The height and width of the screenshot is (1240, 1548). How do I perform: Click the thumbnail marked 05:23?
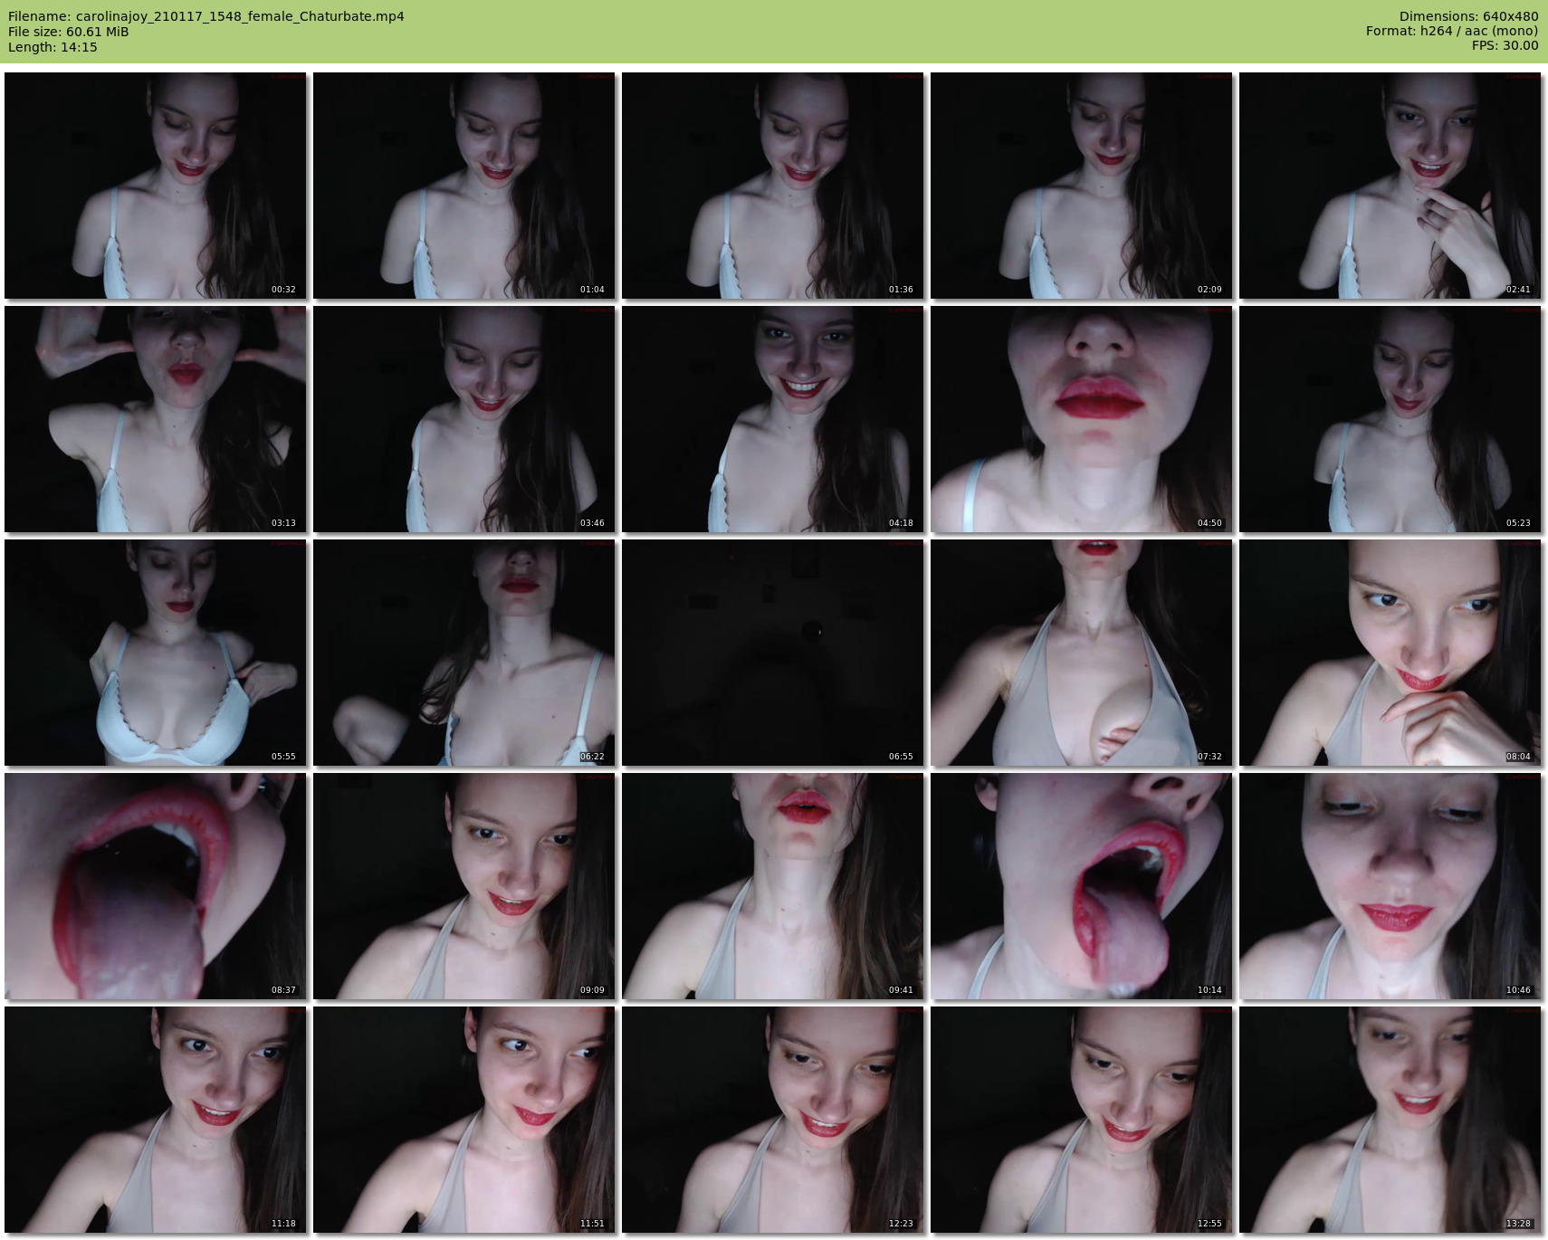pos(1390,419)
